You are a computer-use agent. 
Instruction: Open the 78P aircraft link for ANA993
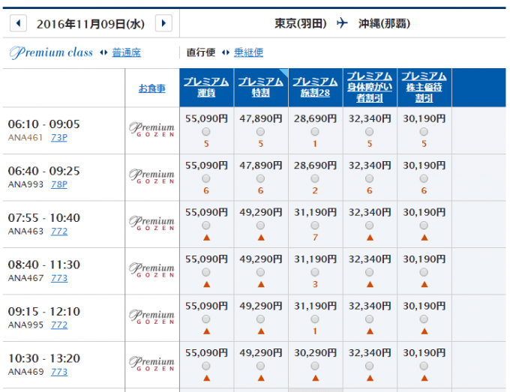(x=59, y=184)
